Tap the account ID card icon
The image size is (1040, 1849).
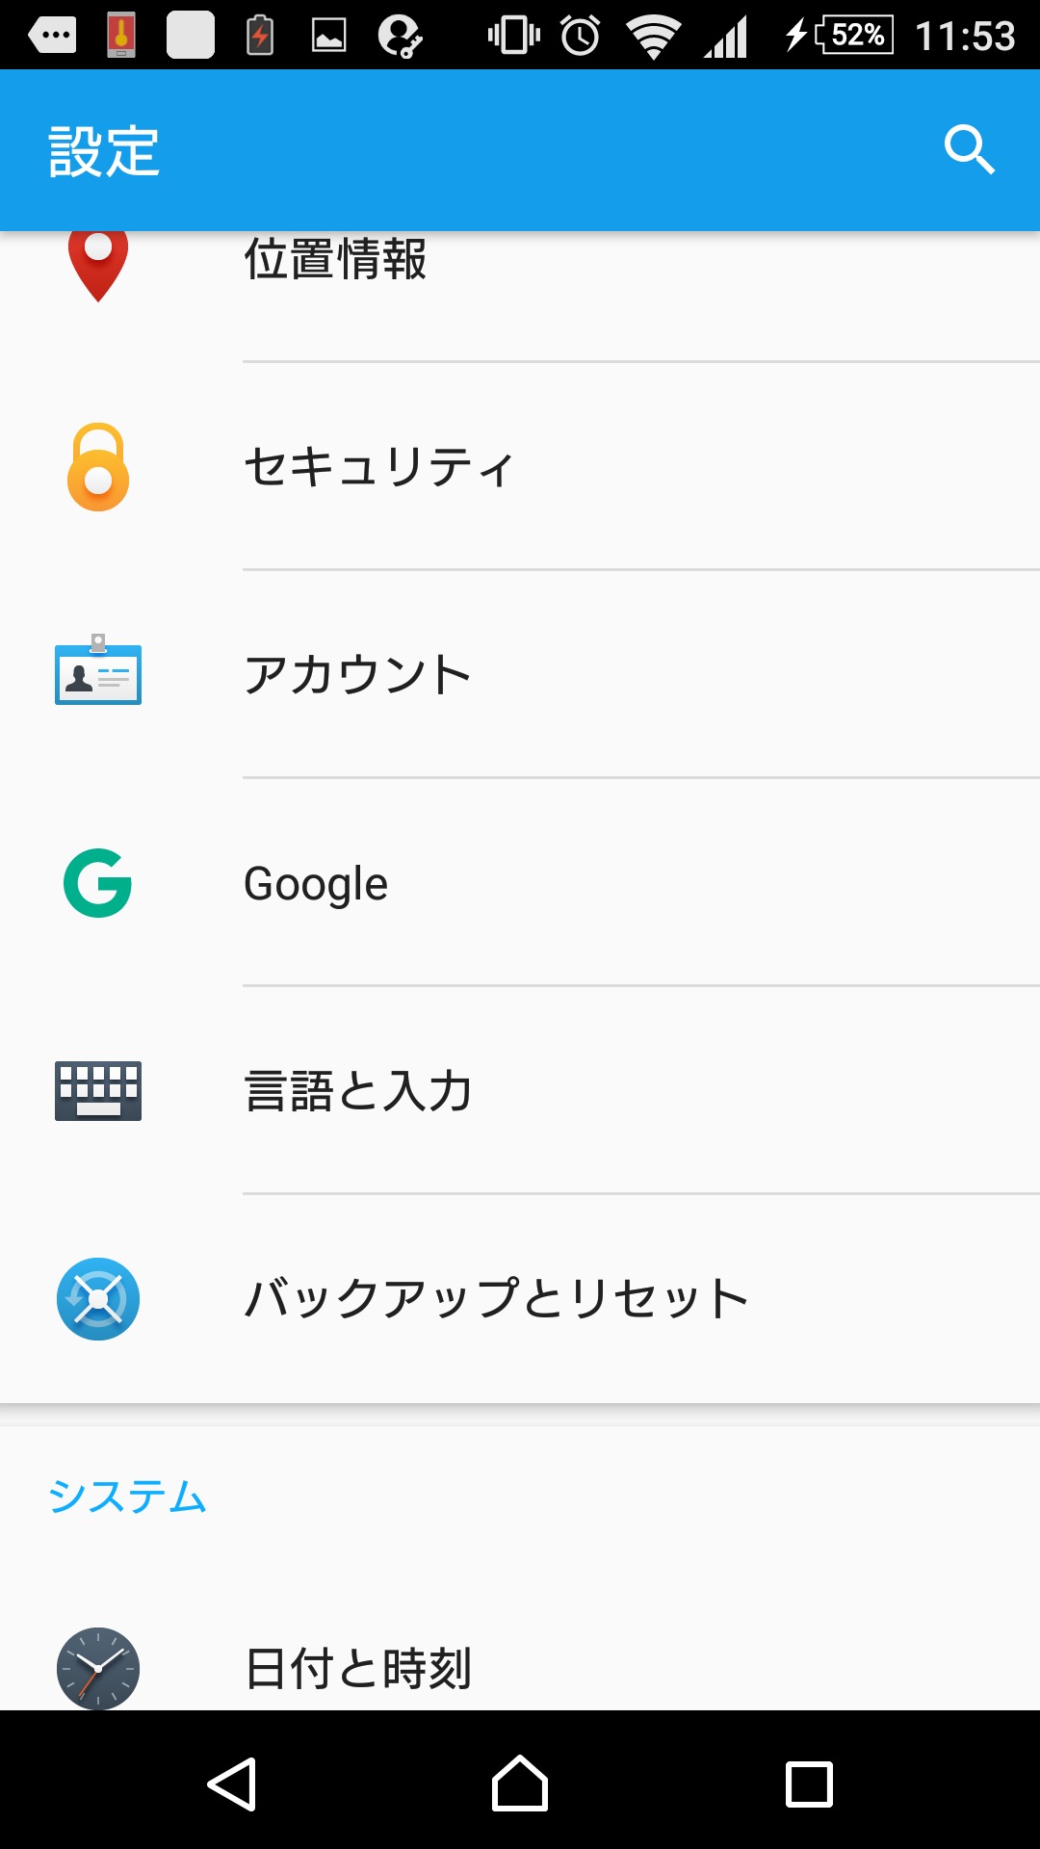pyautogui.click(x=98, y=671)
